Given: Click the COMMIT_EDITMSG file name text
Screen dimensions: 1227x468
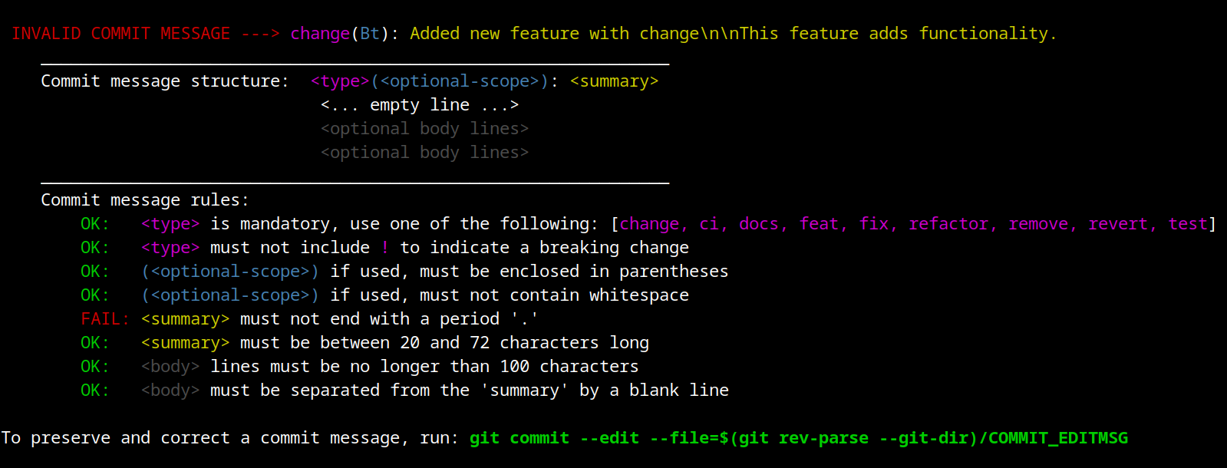Looking at the screenshot, I should click(1058, 438).
